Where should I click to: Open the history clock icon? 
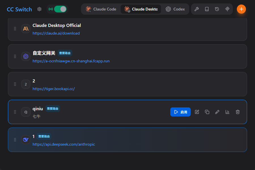[217, 9]
